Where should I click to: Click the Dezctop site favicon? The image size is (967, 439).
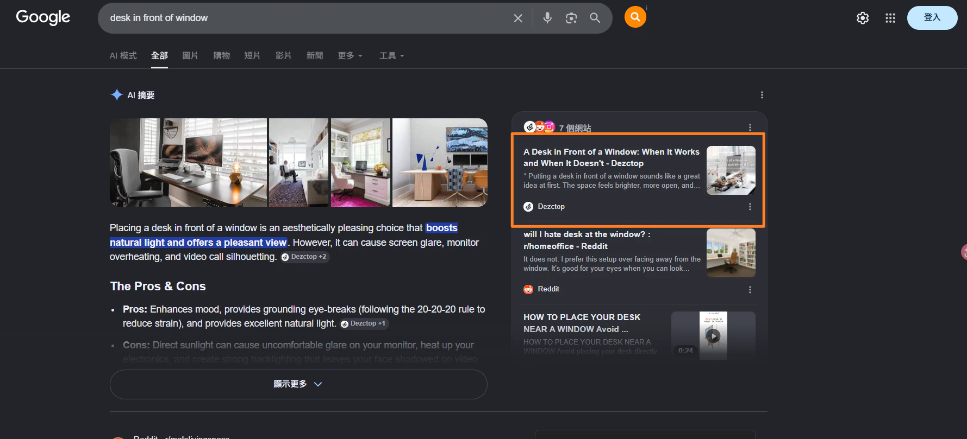528,207
